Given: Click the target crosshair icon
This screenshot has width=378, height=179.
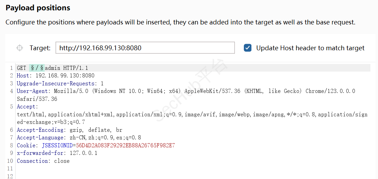Looking at the screenshot, I should [x=20, y=48].
